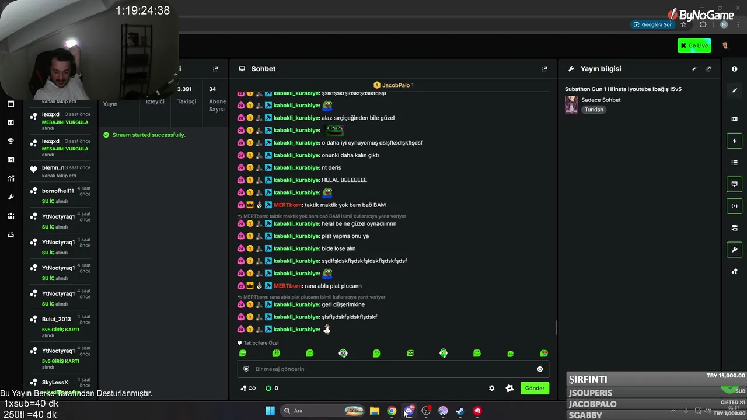Open the moderators icon at the right sidebar bottom
Image resolution: width=747 pixels, height=420 pixels.
pyautogui.click(x=734, y=271)
